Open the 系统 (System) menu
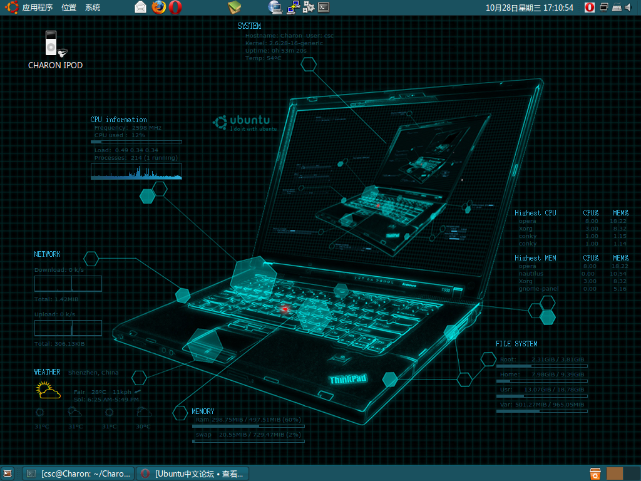641x481 pixels. (x=93, y=8)
